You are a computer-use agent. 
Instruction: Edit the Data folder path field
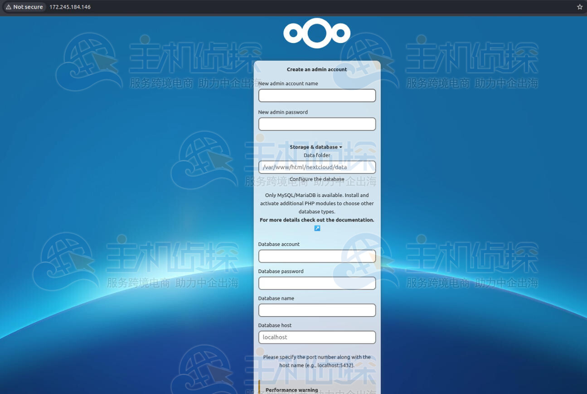317,167
